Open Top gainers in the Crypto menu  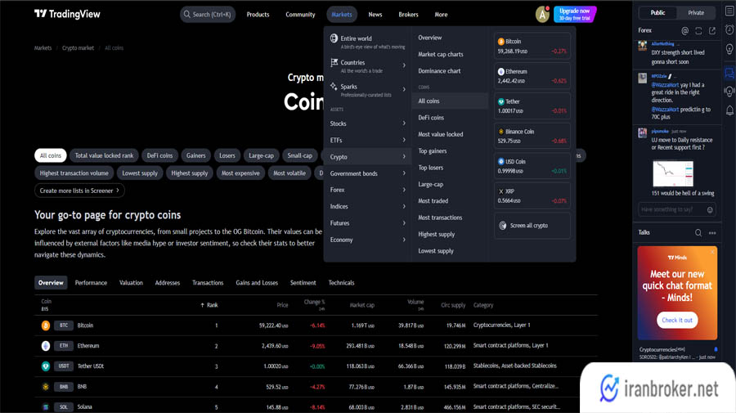click(x=433, y=151)
